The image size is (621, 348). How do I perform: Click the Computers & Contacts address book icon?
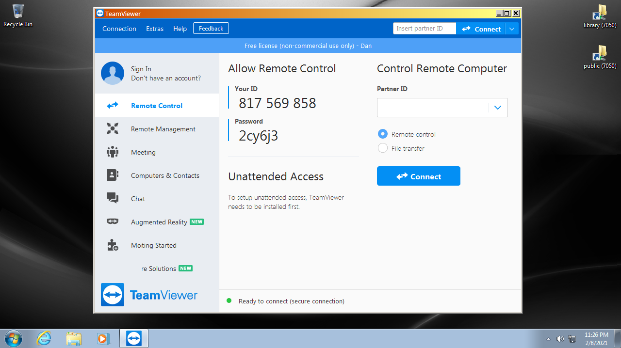(x=113, y=175)
